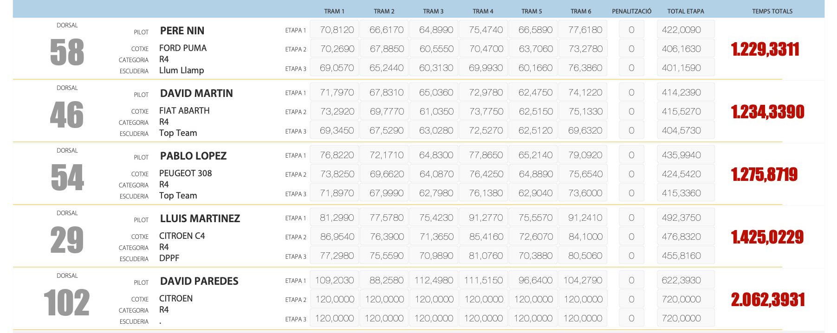This screenshot has width=837, height=333.
Task: Select the total time 2.062,3931
Action: click(x=768, y=300)
